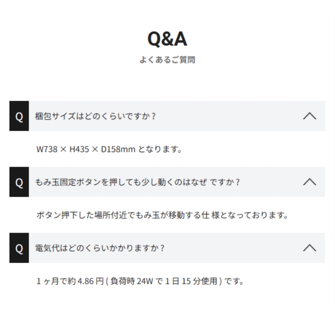Click the answer text W738 × H435 × D158mm
The image size is (335, 335).
tap(86, 149)
